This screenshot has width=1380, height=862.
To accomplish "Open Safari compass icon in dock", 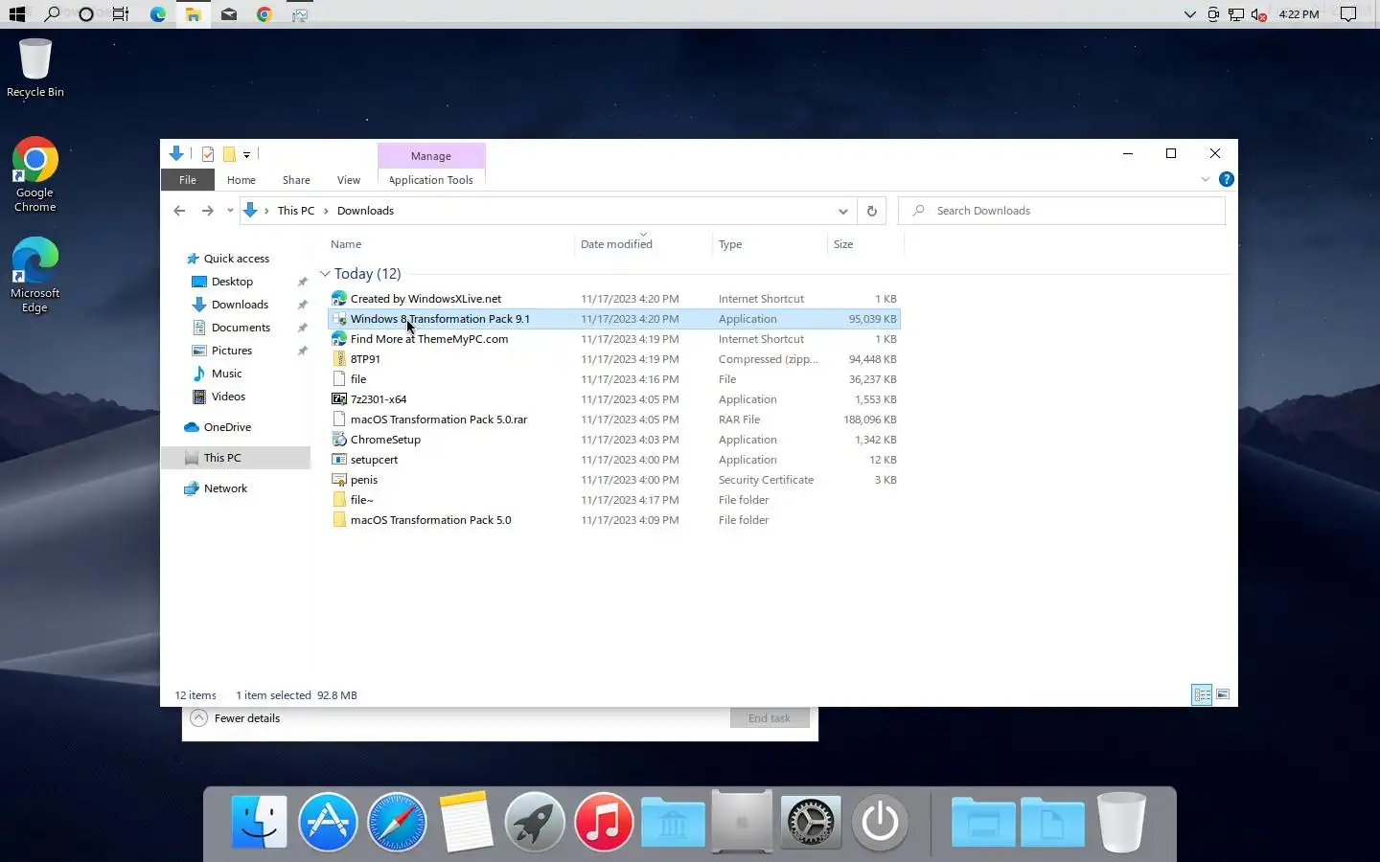I will click(397, 822).
